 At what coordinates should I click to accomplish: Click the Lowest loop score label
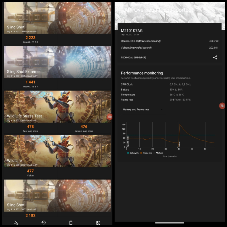pos(84,131)
